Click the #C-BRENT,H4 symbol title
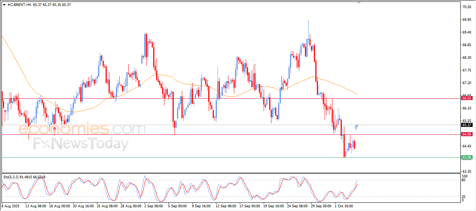 (19, 5)
